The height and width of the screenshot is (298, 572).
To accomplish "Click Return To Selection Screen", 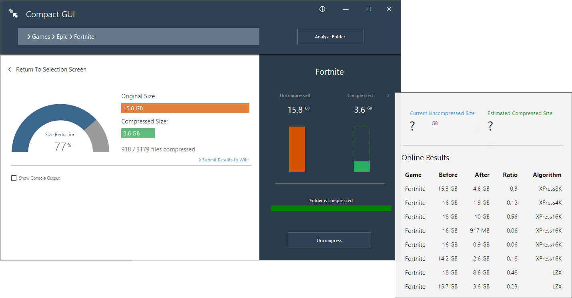I will (x=51, y=69).
